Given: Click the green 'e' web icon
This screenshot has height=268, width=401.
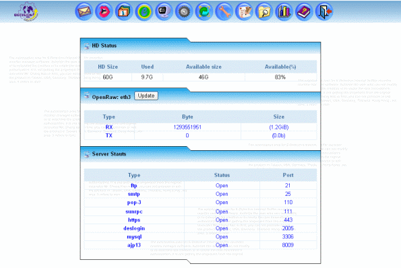Looking at the screenshot, I should (x=144, y=11).
